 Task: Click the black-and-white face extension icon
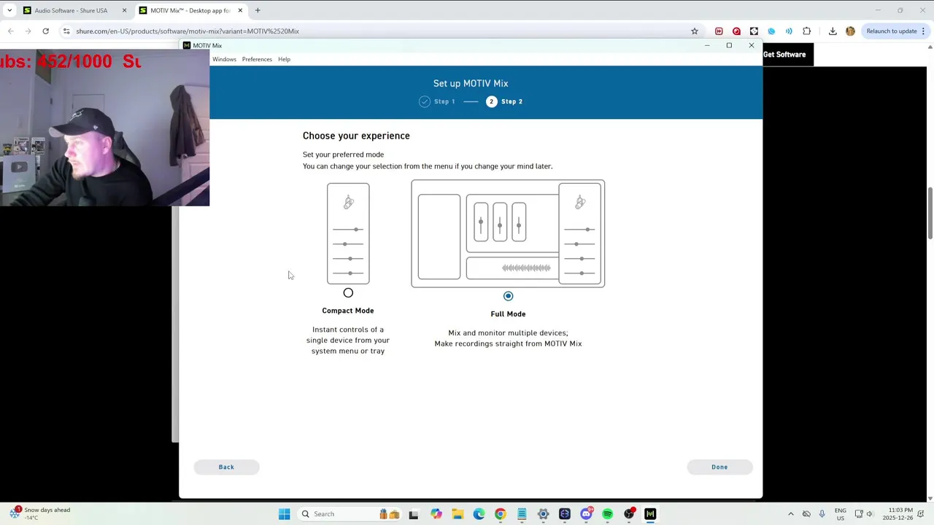(x=754, y=31)
